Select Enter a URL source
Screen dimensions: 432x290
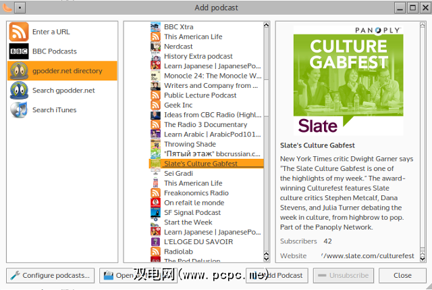tap(62, 32)
